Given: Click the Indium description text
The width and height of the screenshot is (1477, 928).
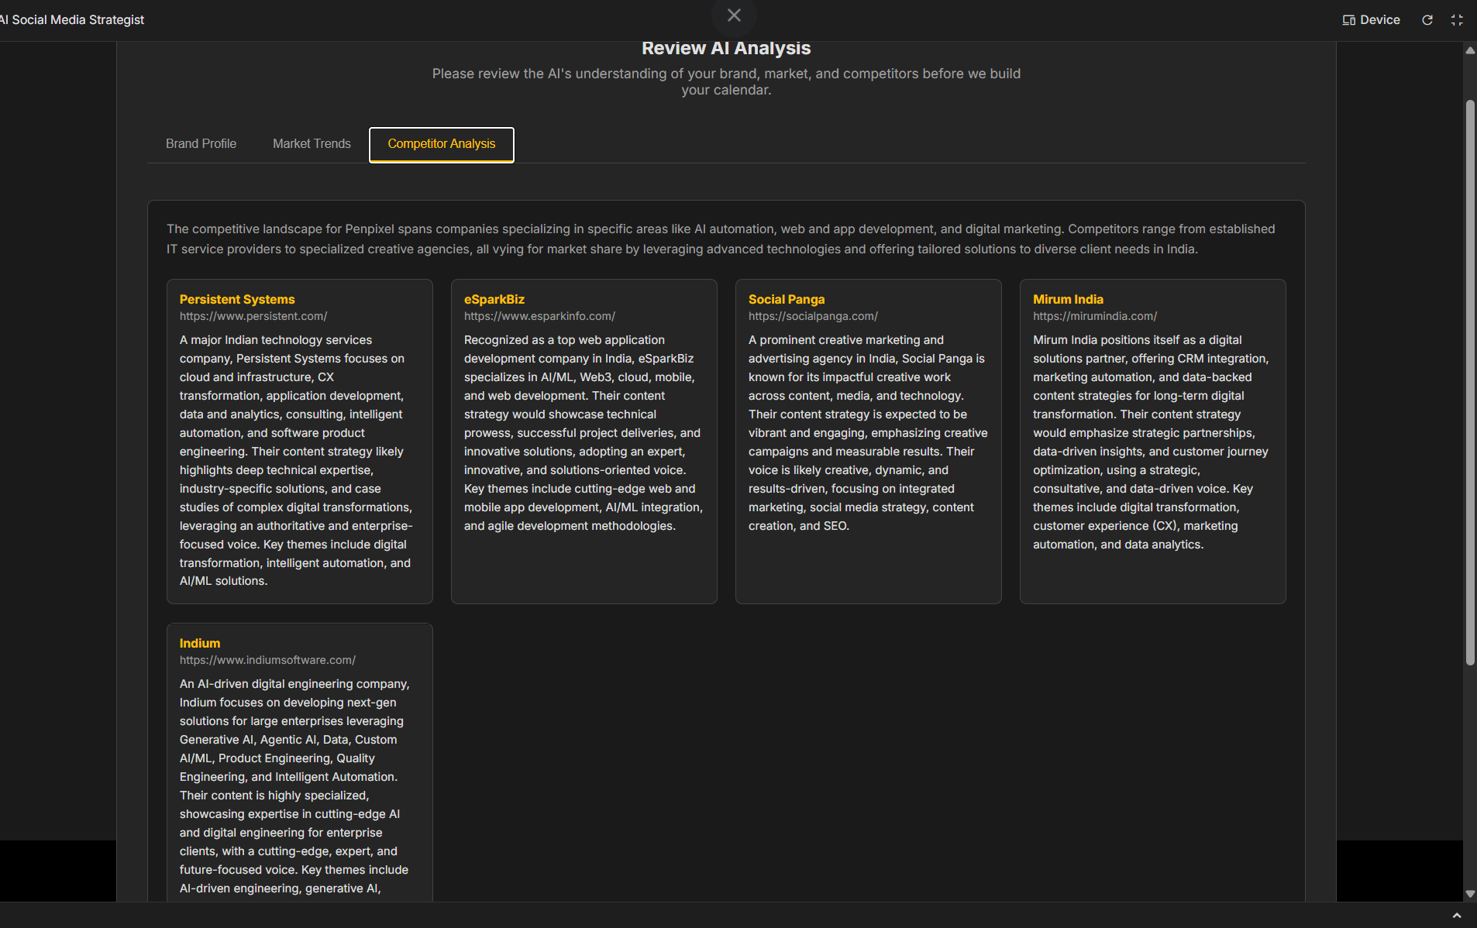Looking at the screenshot, I should 295,786.
